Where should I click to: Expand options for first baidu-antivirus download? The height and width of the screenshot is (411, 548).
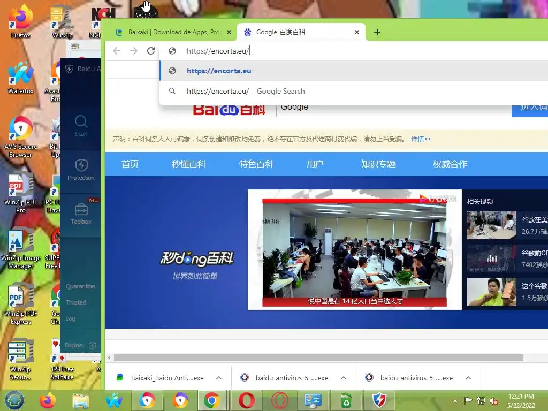point(344,378)
